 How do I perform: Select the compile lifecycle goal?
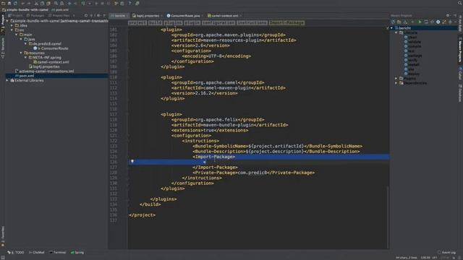412,46
